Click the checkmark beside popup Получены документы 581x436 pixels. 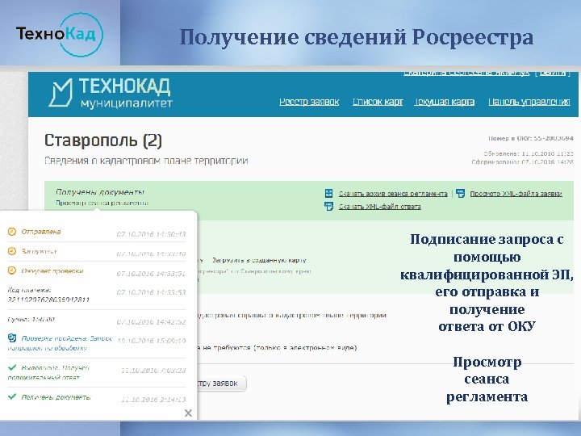coord(12,396)
